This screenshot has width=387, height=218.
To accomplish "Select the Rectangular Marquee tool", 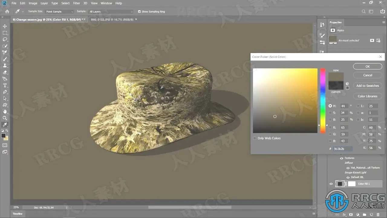I will pos(5,33).
